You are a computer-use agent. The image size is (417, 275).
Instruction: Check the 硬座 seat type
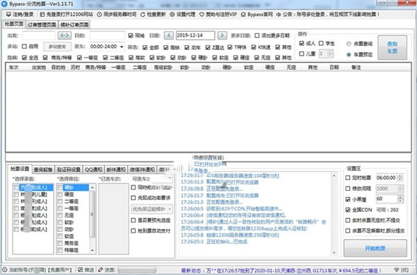point(60,194)
